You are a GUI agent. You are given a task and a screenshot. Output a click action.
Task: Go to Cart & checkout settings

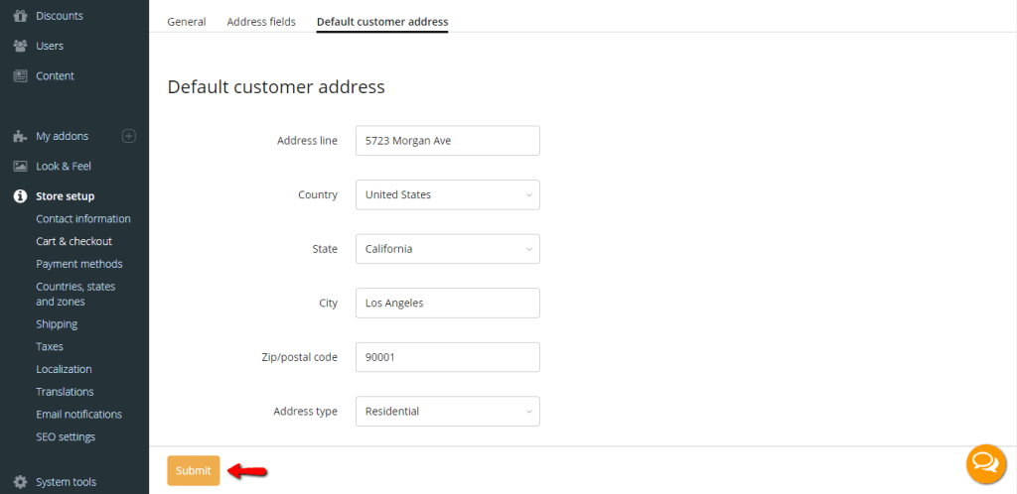pyautogui.click(x=73, y=241)
